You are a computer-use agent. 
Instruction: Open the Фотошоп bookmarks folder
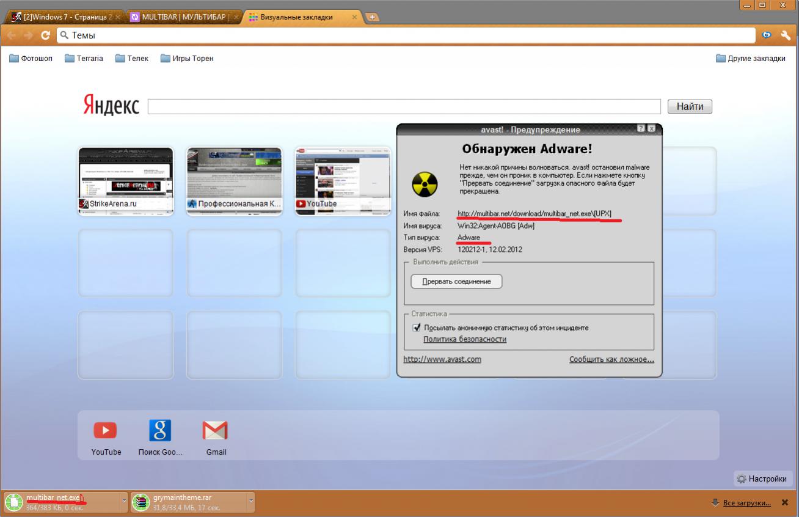pos(31,59)
